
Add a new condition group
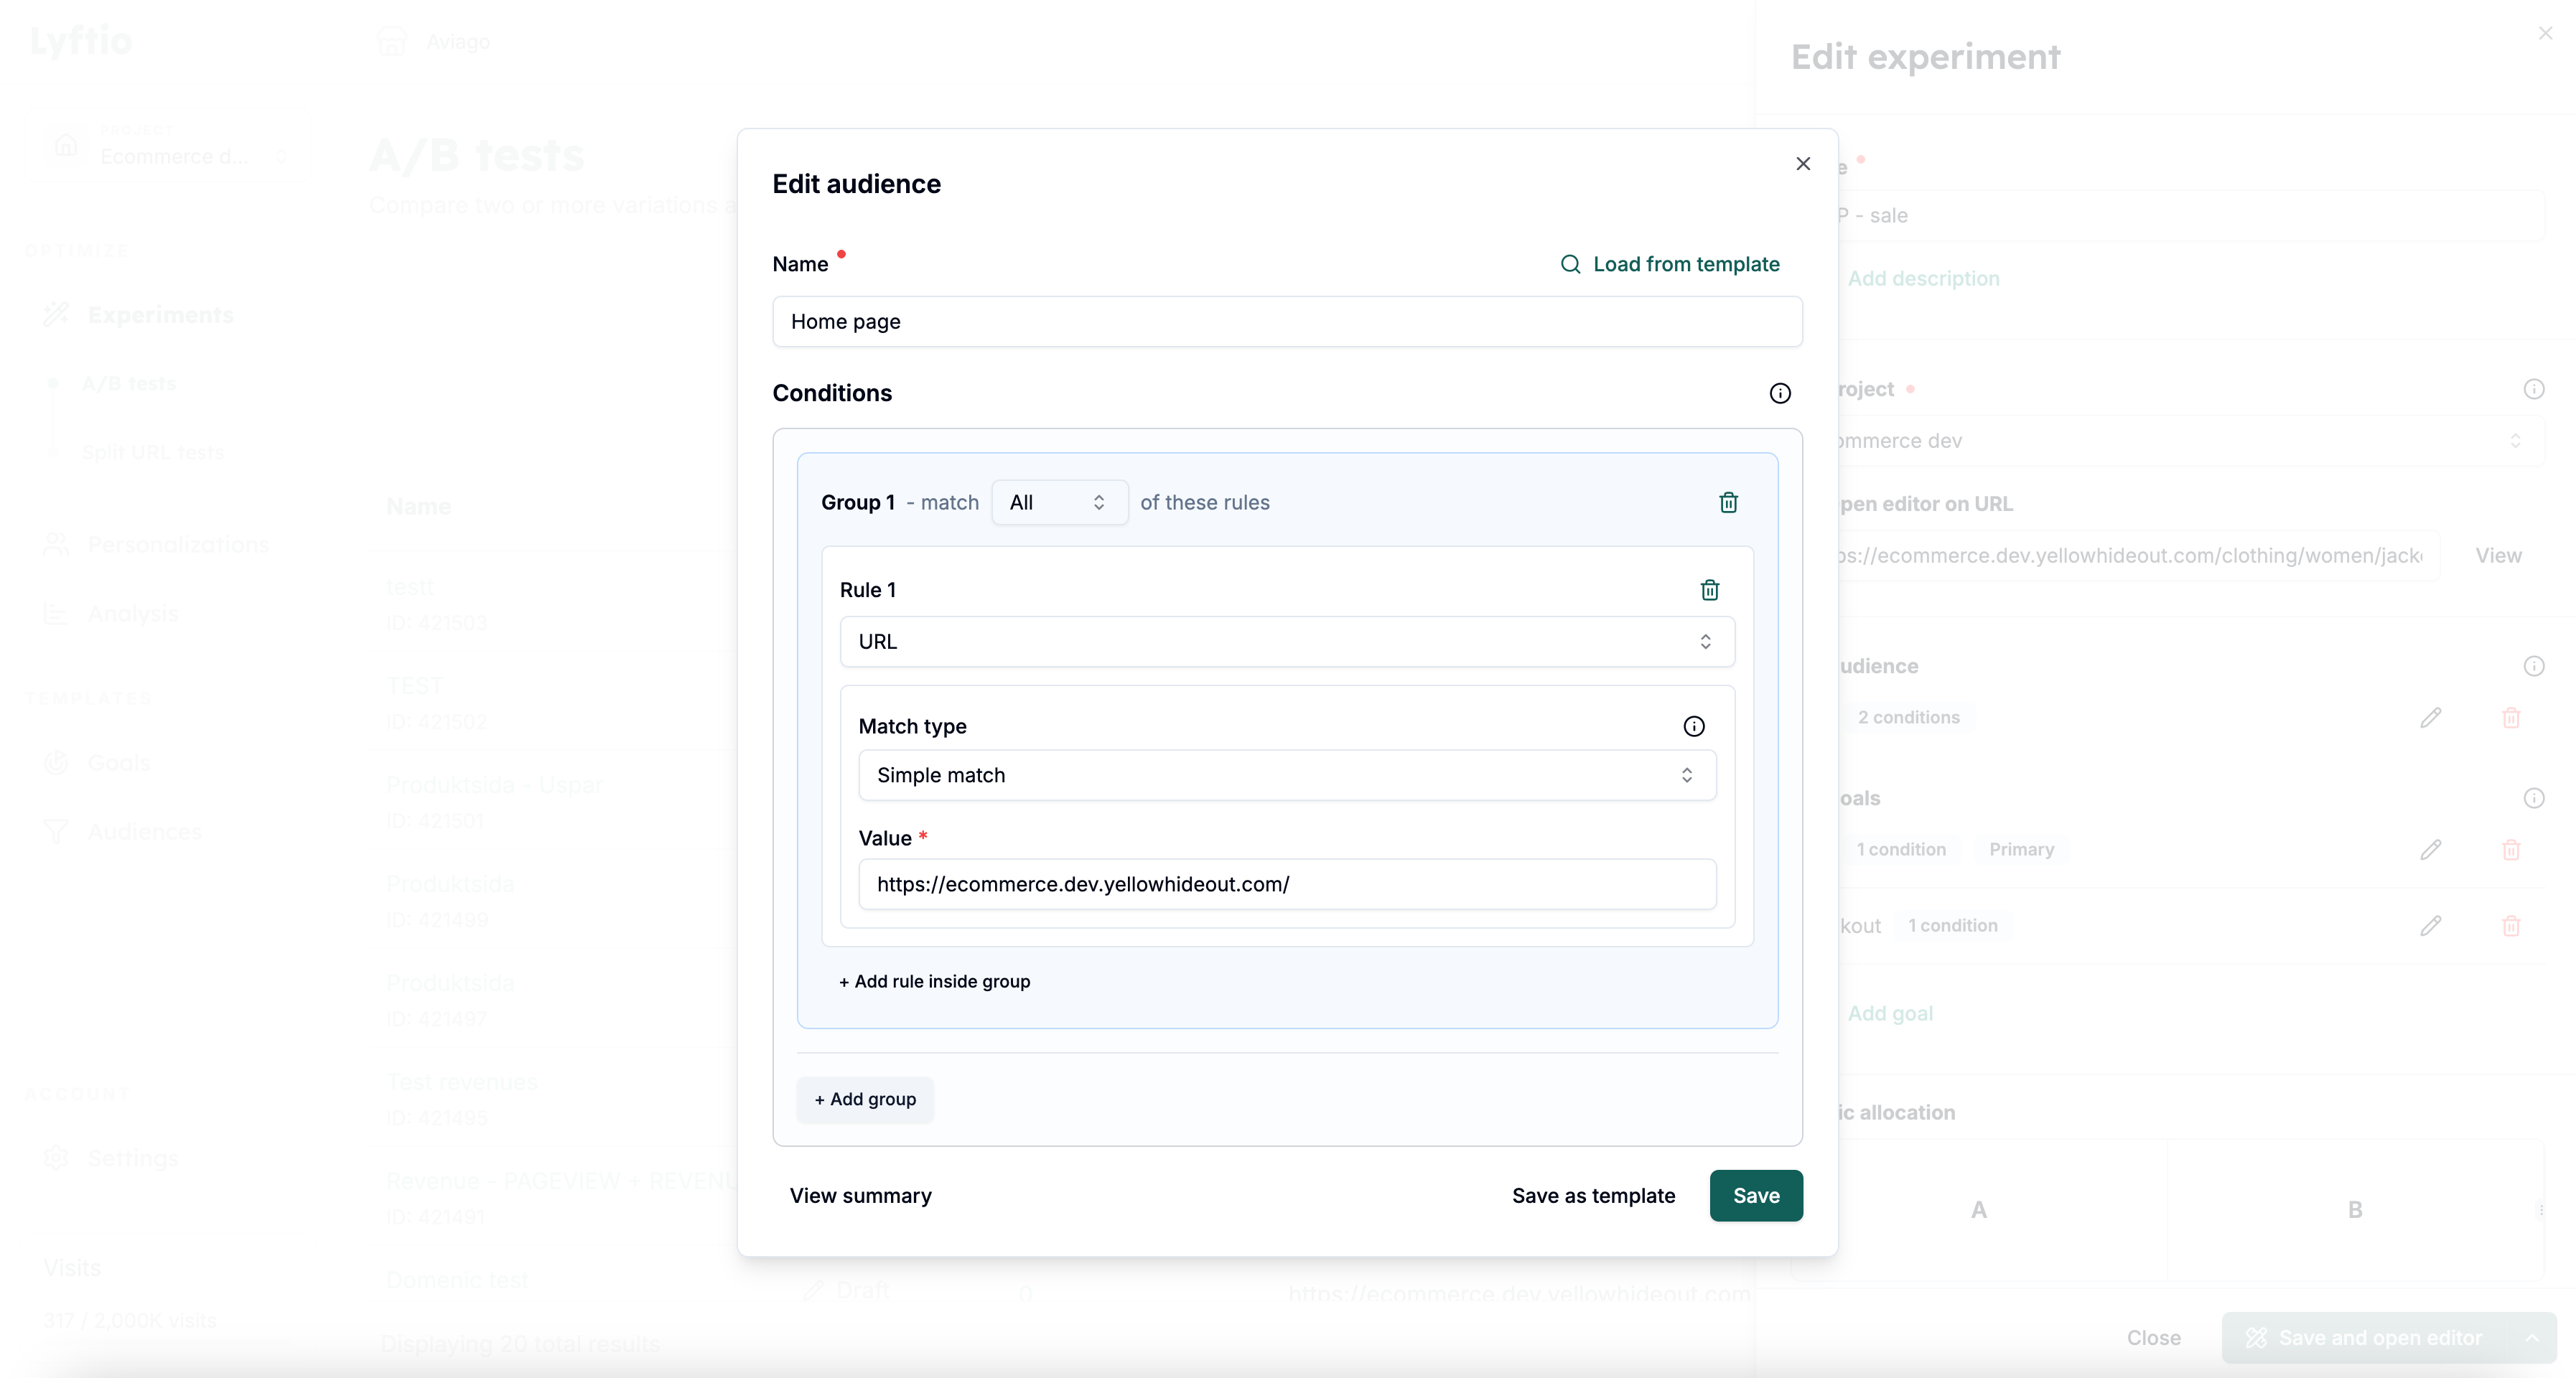tap(865, 1099)
